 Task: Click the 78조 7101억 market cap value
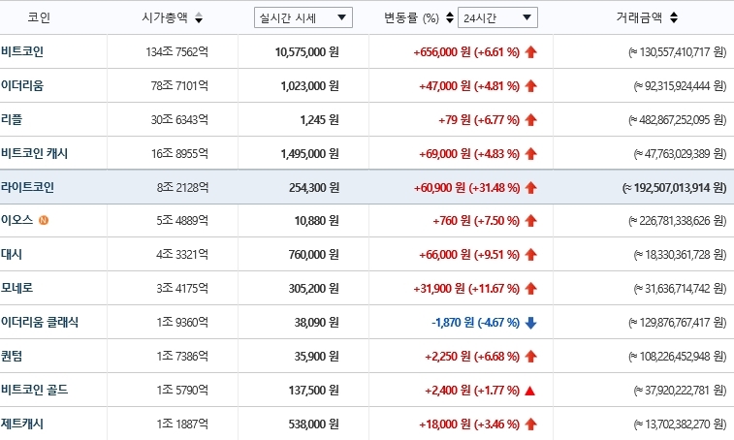179,86
